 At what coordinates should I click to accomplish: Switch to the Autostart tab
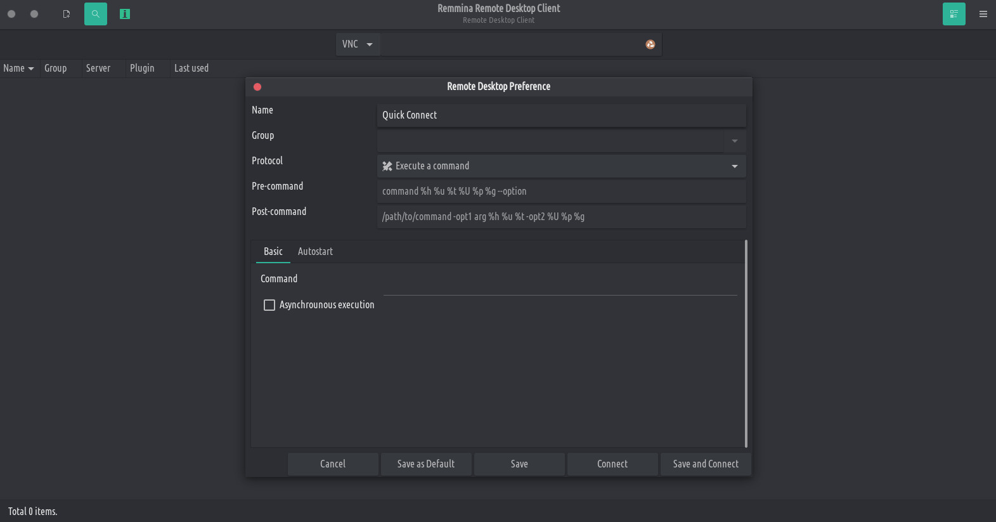315,252
